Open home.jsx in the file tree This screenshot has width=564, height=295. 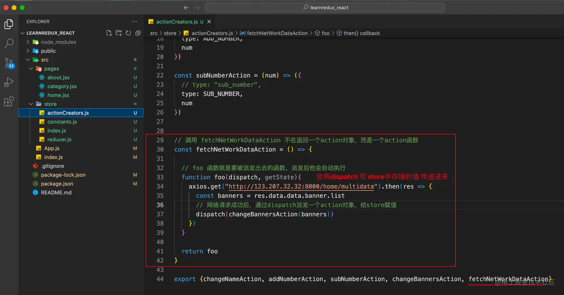[x=58, y=95]
